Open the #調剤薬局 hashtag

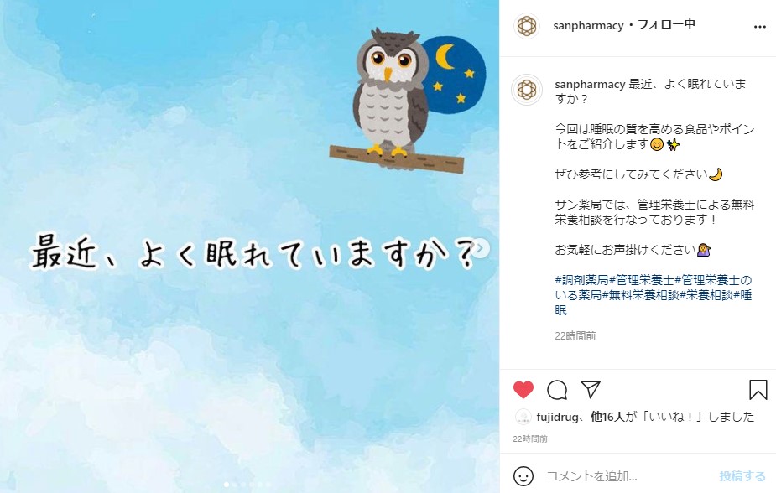581,280
